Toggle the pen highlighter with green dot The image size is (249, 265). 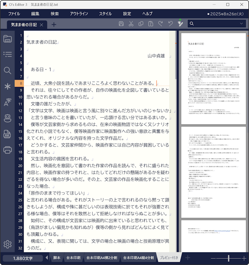point(180,24)
